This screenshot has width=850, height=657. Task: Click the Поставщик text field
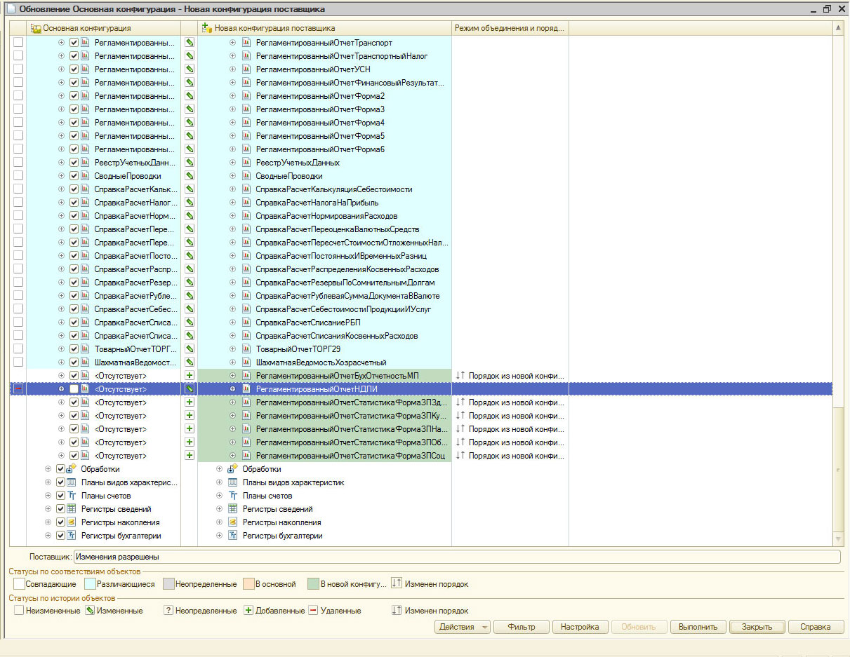pyautogui.click(x=456, y=557)
